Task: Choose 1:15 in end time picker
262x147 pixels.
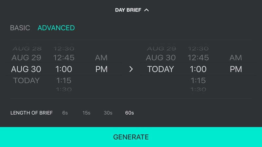Action: 198,80
